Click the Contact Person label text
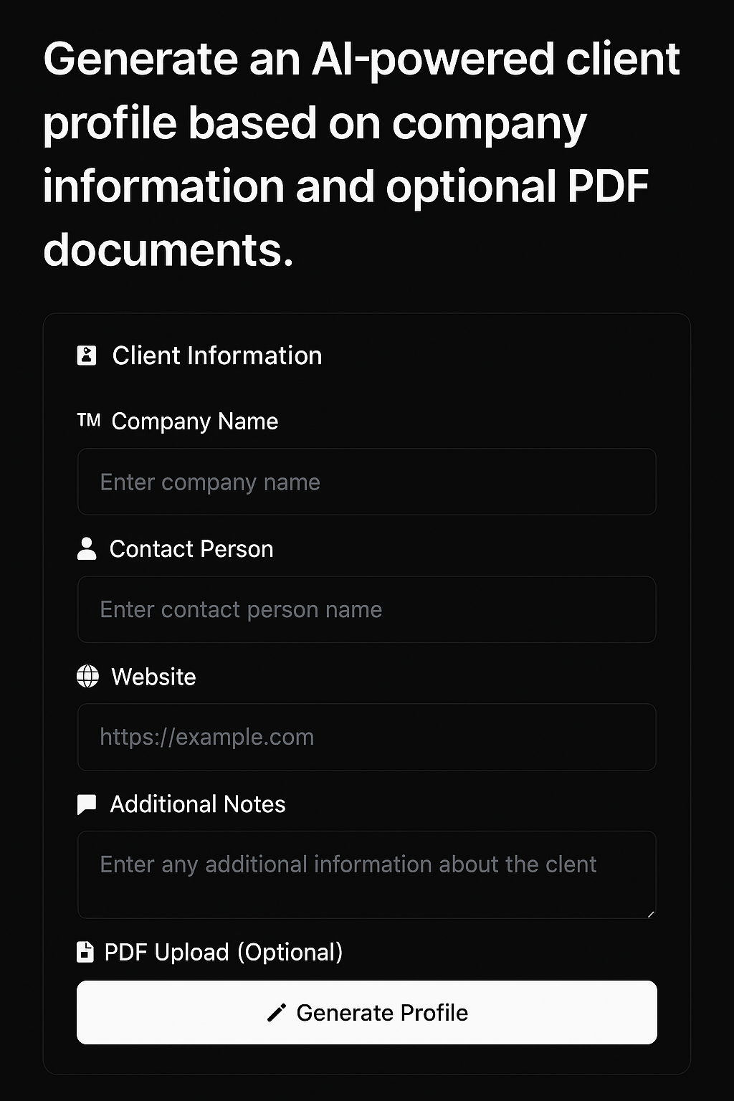 coord(191,549)
